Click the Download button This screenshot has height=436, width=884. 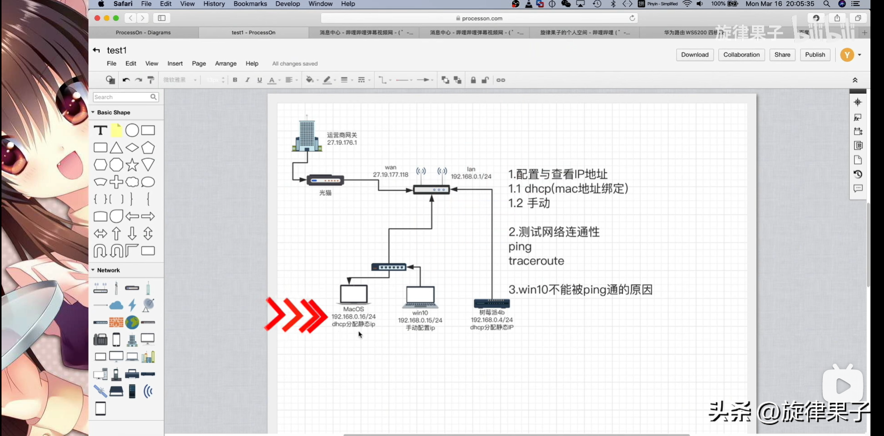tap(694, 55)
